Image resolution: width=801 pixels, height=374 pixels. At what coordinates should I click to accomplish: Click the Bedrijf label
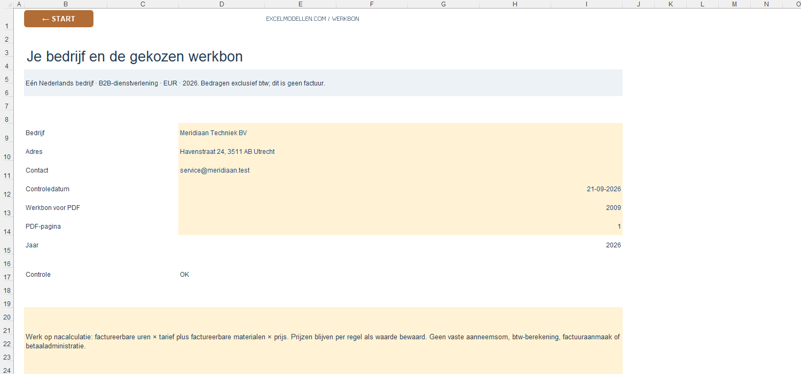coord(35,133)
